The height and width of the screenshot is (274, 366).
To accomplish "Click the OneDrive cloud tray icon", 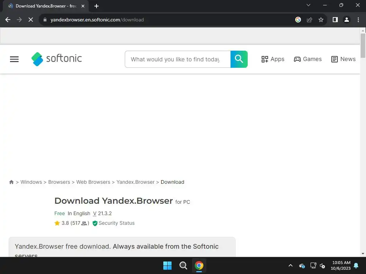I will click(302, 265).
